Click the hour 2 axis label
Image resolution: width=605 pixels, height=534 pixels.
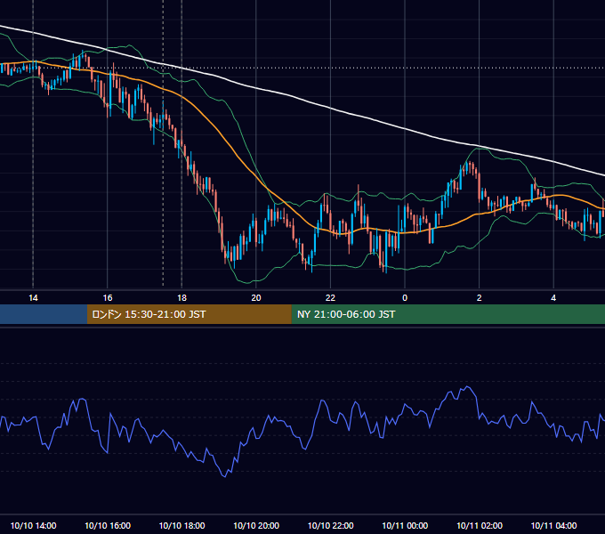[480, 298]
